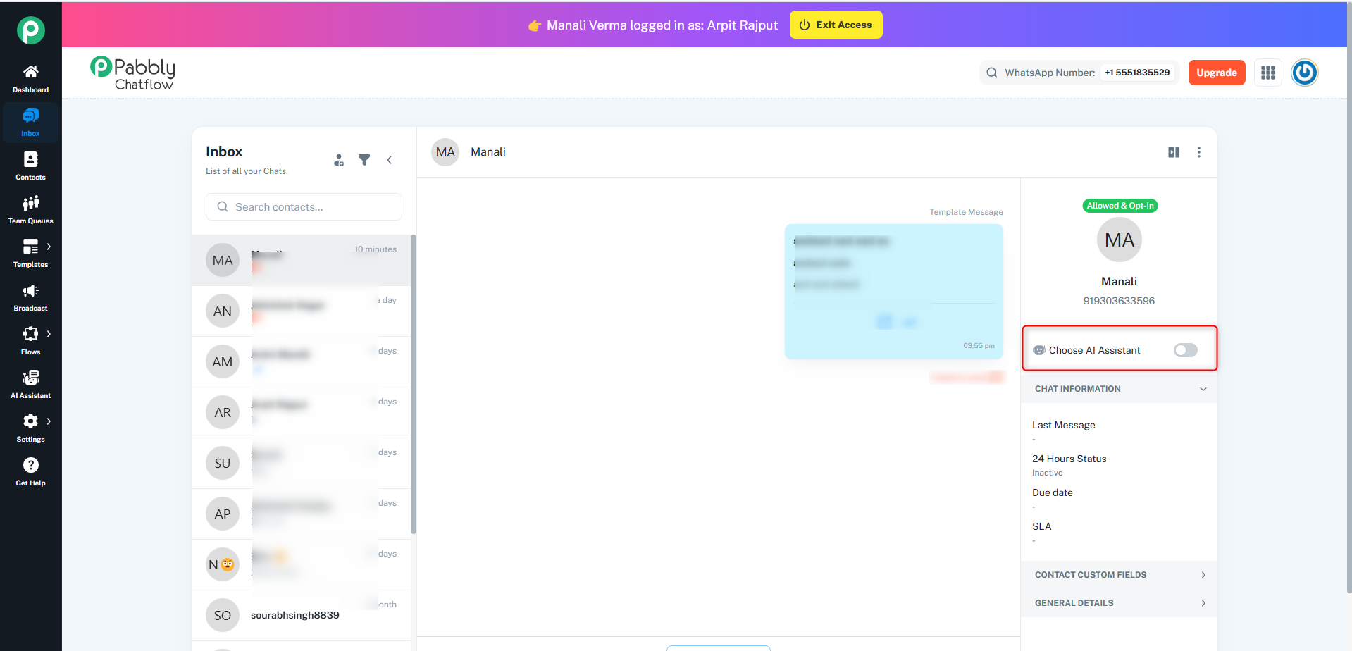Toggle the Choose AI Assistant switch
Viewport: 1352px width, 651px height.
(1186, 350)
